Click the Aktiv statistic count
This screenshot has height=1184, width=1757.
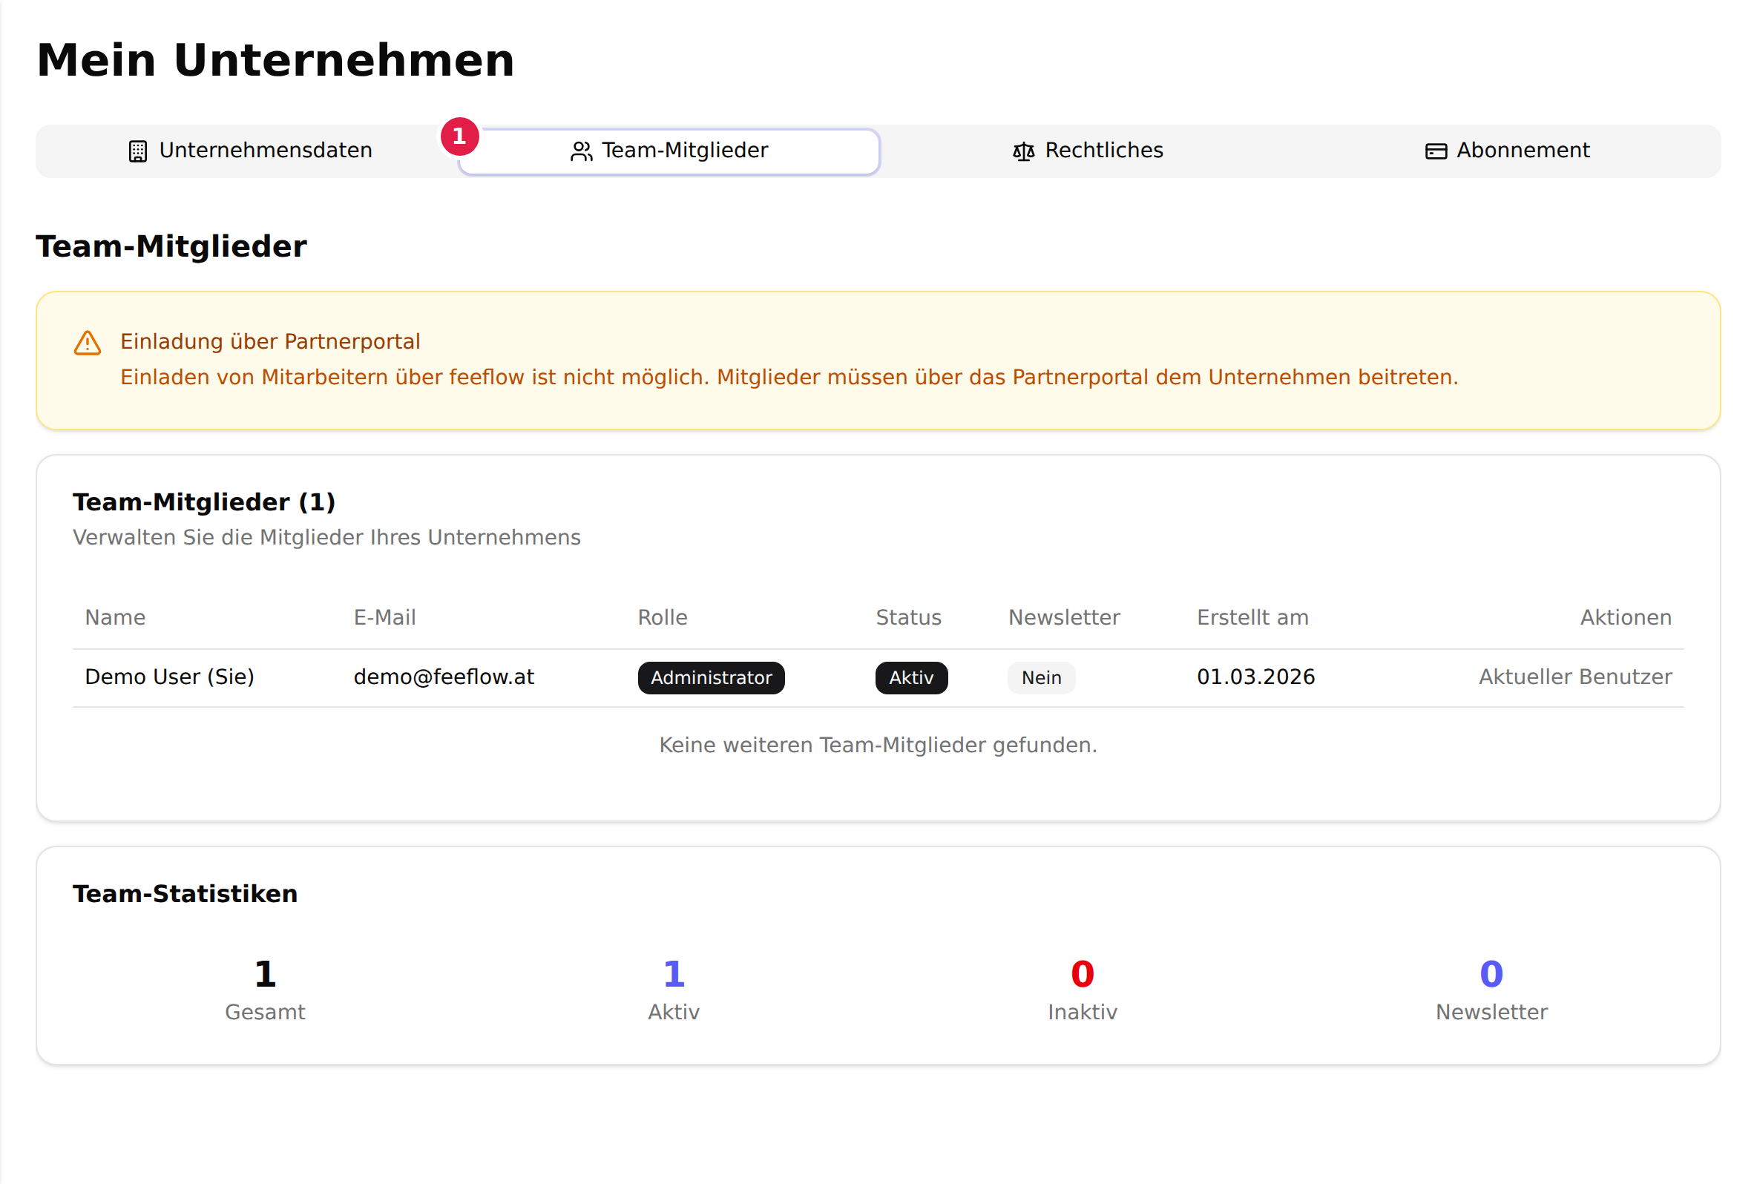674,974
